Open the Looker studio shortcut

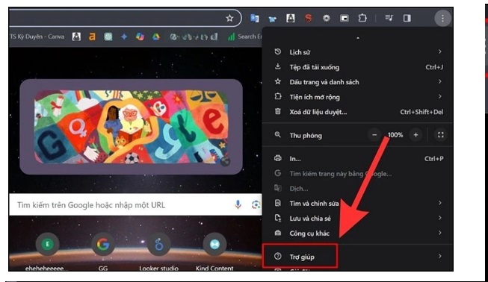(x=158, y=251)
